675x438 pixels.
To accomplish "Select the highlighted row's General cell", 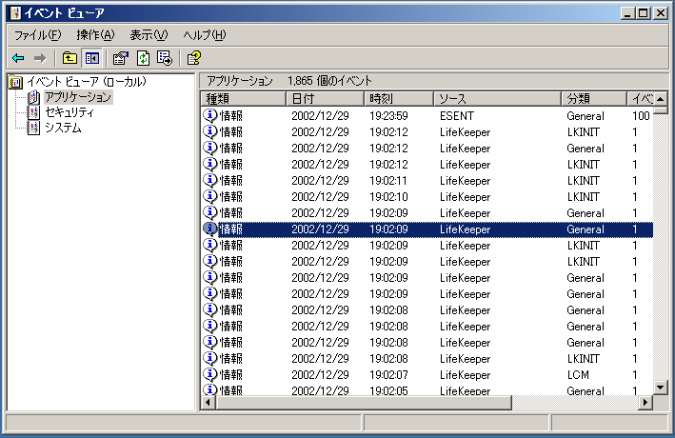I will tap(585, 229).
